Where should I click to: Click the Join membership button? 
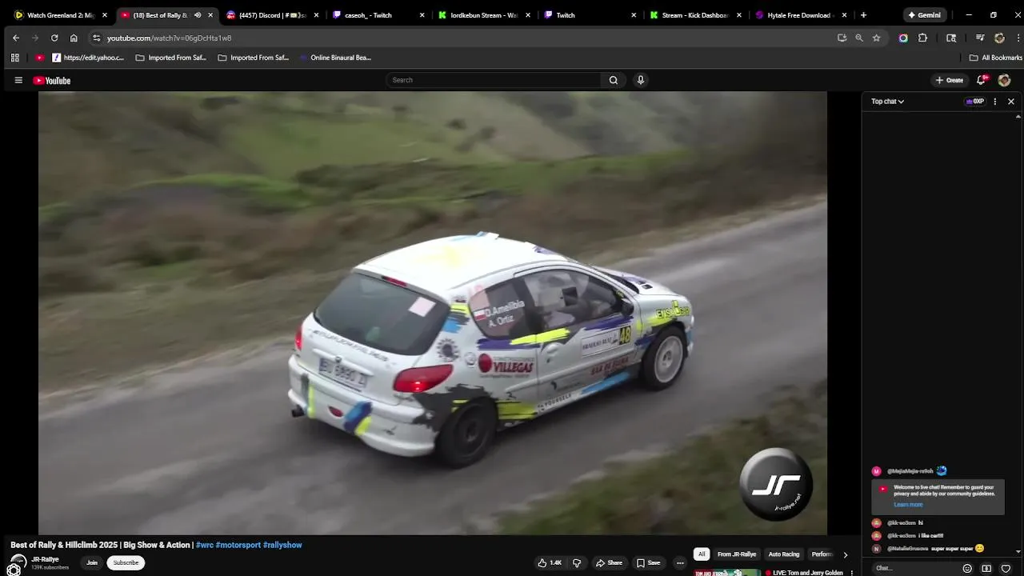click(x=92, y=562)
